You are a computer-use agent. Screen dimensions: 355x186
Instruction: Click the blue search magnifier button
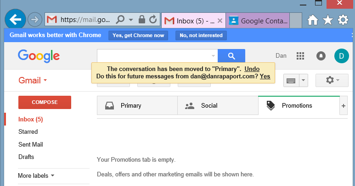tap(231, 56)
